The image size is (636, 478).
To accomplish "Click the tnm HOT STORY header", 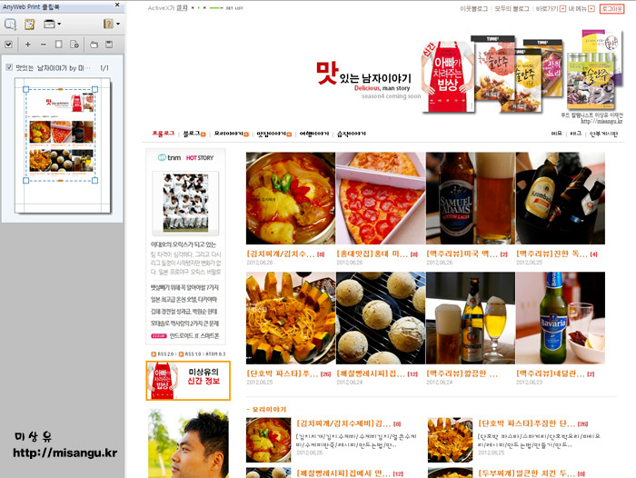I will pyautogui.click(x=185, y=157).
